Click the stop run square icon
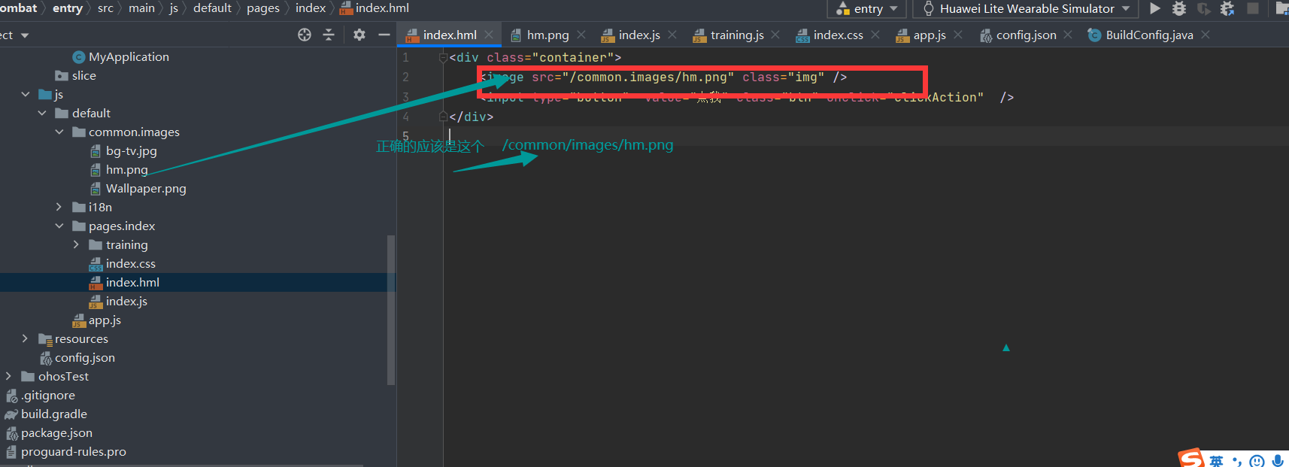This screenshot has width=1289, height=467. [1253, 8]
